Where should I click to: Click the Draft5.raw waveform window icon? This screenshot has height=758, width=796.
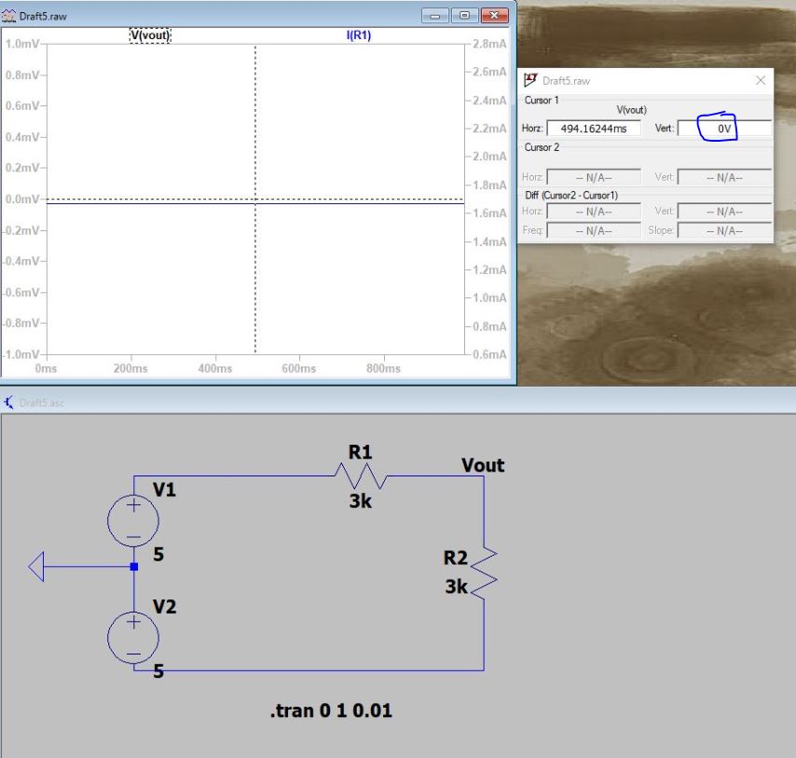coord(10,16)
